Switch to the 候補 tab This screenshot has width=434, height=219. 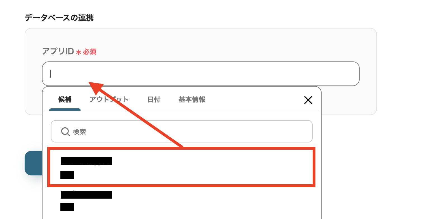click(65, 99)
